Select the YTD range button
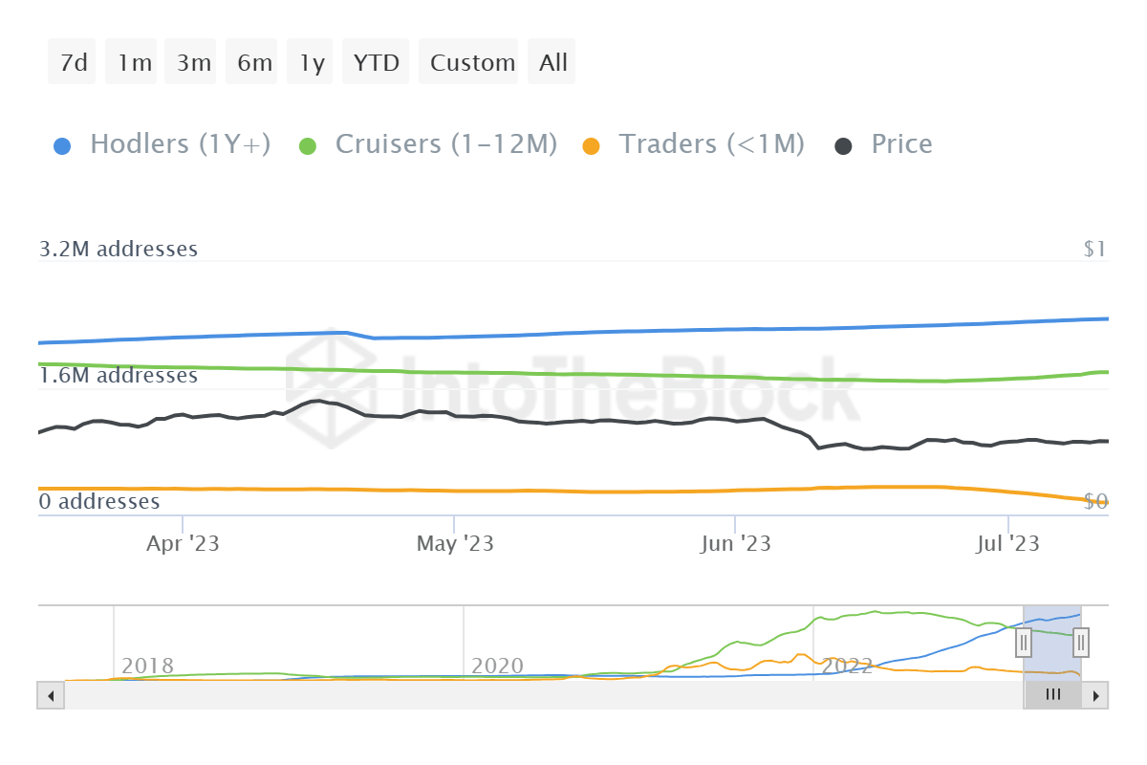The image size is (1147, 765). point(376,63)
